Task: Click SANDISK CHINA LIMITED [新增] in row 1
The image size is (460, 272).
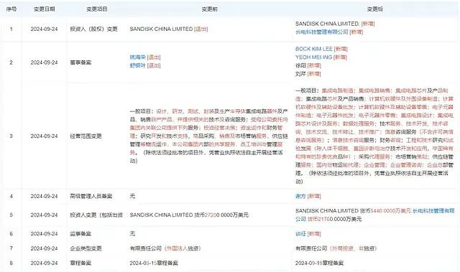Action: (335, 24)
